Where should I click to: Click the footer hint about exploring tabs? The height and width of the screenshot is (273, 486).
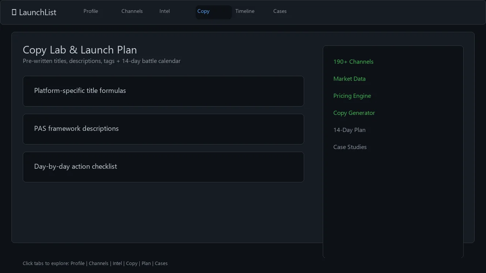tap(95, 264)
